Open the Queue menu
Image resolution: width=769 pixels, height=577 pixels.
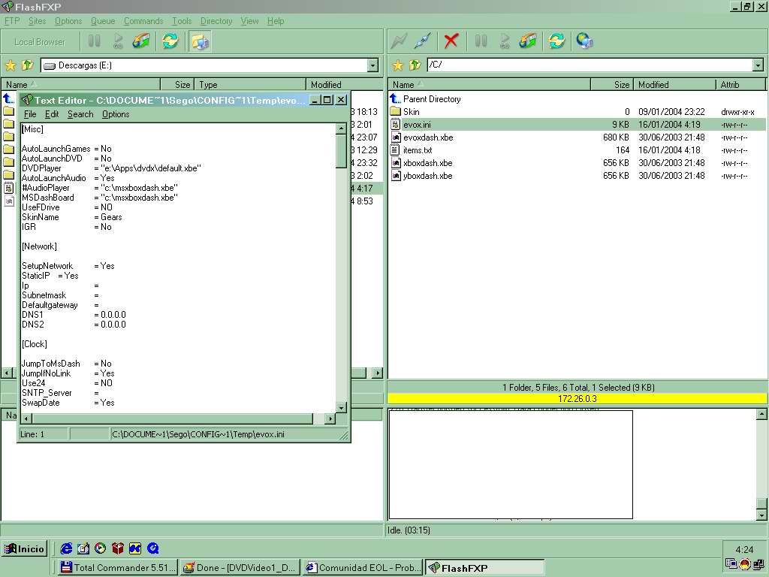pyautogui.click(x=103, y=21)
